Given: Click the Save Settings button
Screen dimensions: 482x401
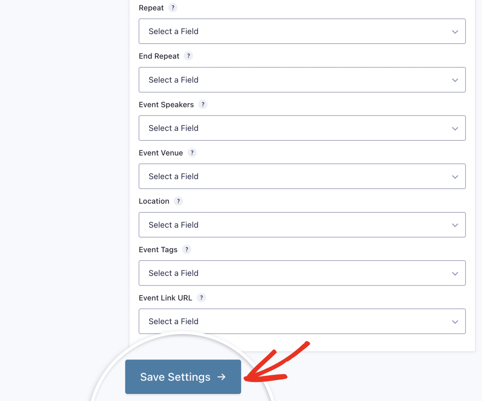Looking at the screenshot, I should coord(183,377).
